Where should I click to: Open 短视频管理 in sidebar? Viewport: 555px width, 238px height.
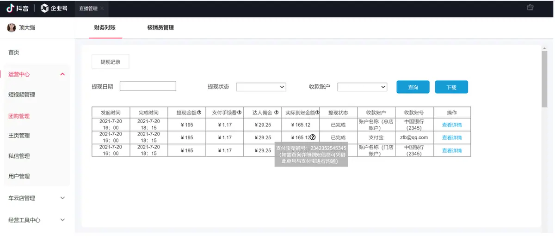pyautogui.click(x=22, y=95)
